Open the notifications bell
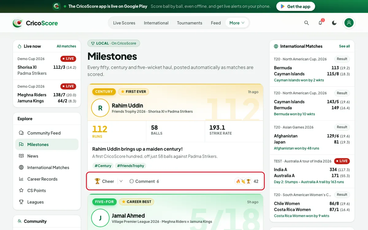The image size is (368, 230). click(320, 23)
